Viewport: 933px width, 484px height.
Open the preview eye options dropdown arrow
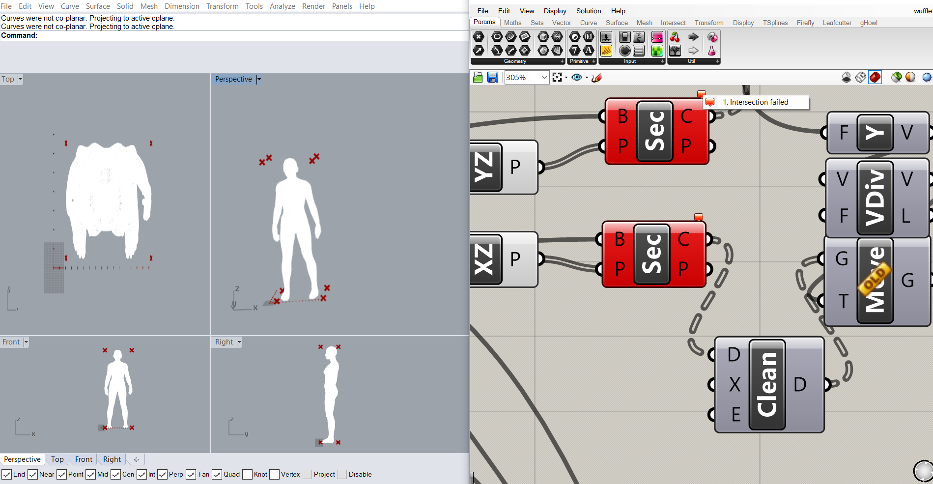coord(587,77)
